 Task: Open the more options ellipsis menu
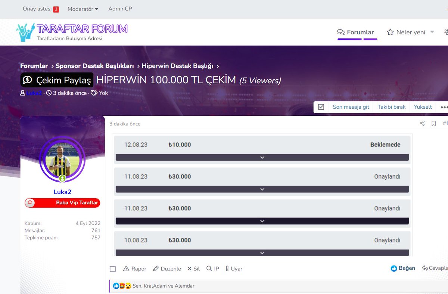(444, 107)
